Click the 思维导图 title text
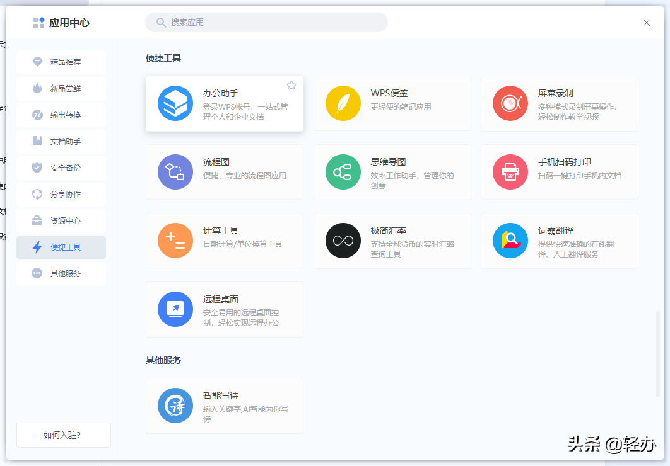Screen dimensions: 670x466 pyautogui.click(x=388, y=162)
